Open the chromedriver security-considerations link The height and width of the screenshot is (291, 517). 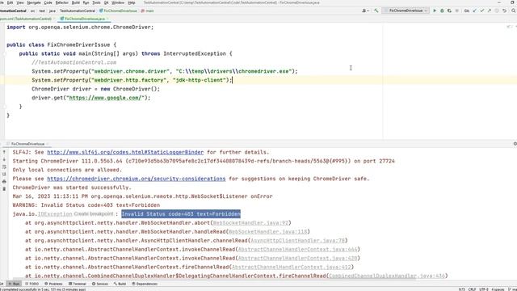[137, 179]
